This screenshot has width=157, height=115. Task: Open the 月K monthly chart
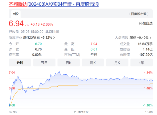[117, 63]
